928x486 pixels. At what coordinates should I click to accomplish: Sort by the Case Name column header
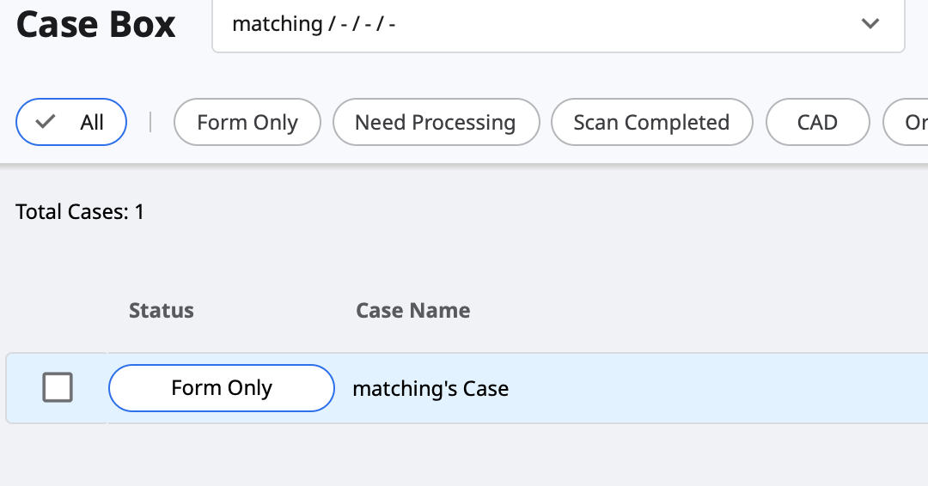(x=413, y=310)
